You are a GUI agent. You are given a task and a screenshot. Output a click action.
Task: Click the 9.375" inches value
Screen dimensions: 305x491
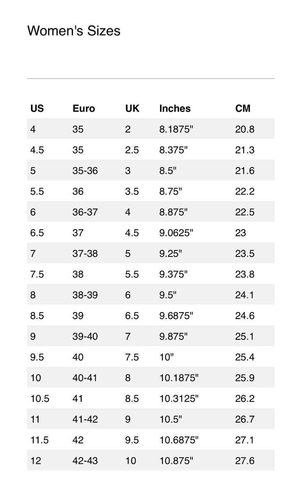click(x=173, y=274)
